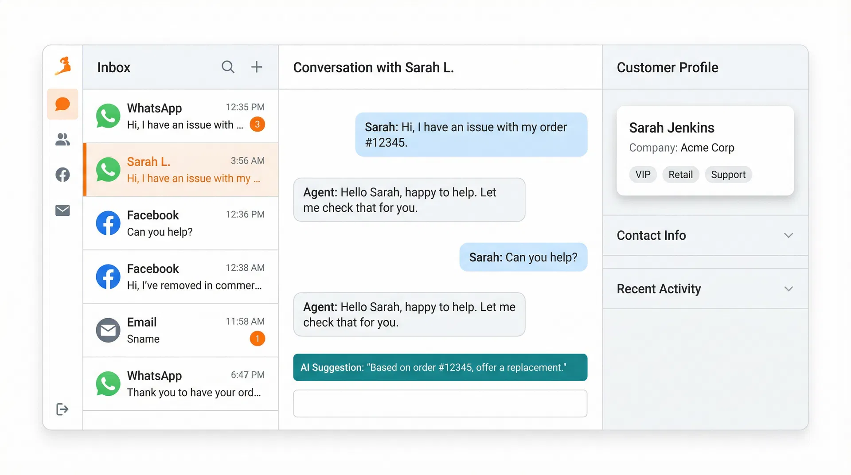851x475 pixels.
Task: Select the VIP tag on Sarah's profile
Action: click(643, 174)
